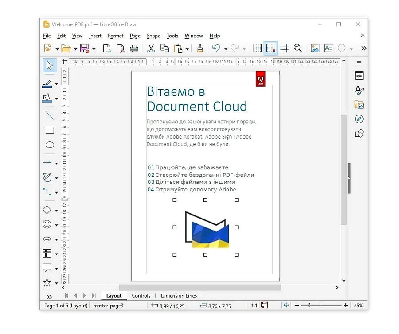Click the Print icon
The image size is (399, 334).
[x=134, y=48]
